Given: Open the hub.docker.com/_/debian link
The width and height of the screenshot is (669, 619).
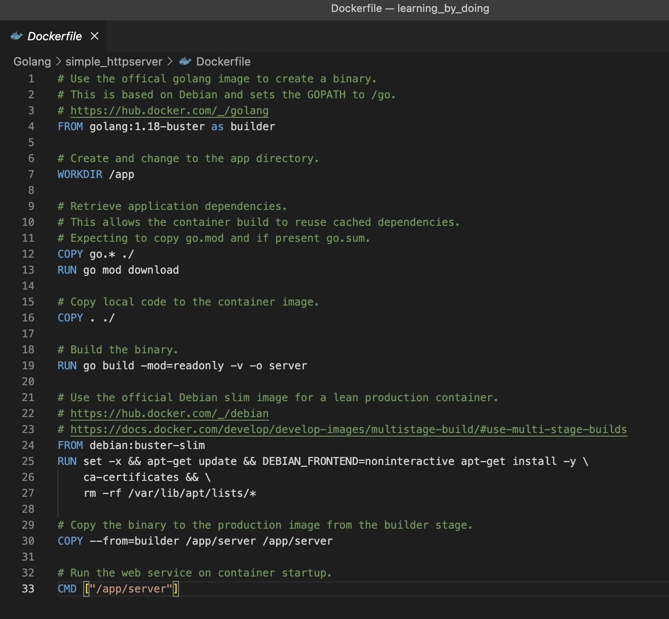Looking at the screenshot, I should click(169, 414).
